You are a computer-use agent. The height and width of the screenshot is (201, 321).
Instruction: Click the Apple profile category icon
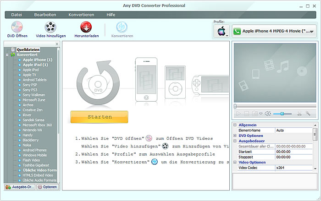click(221, 32)
